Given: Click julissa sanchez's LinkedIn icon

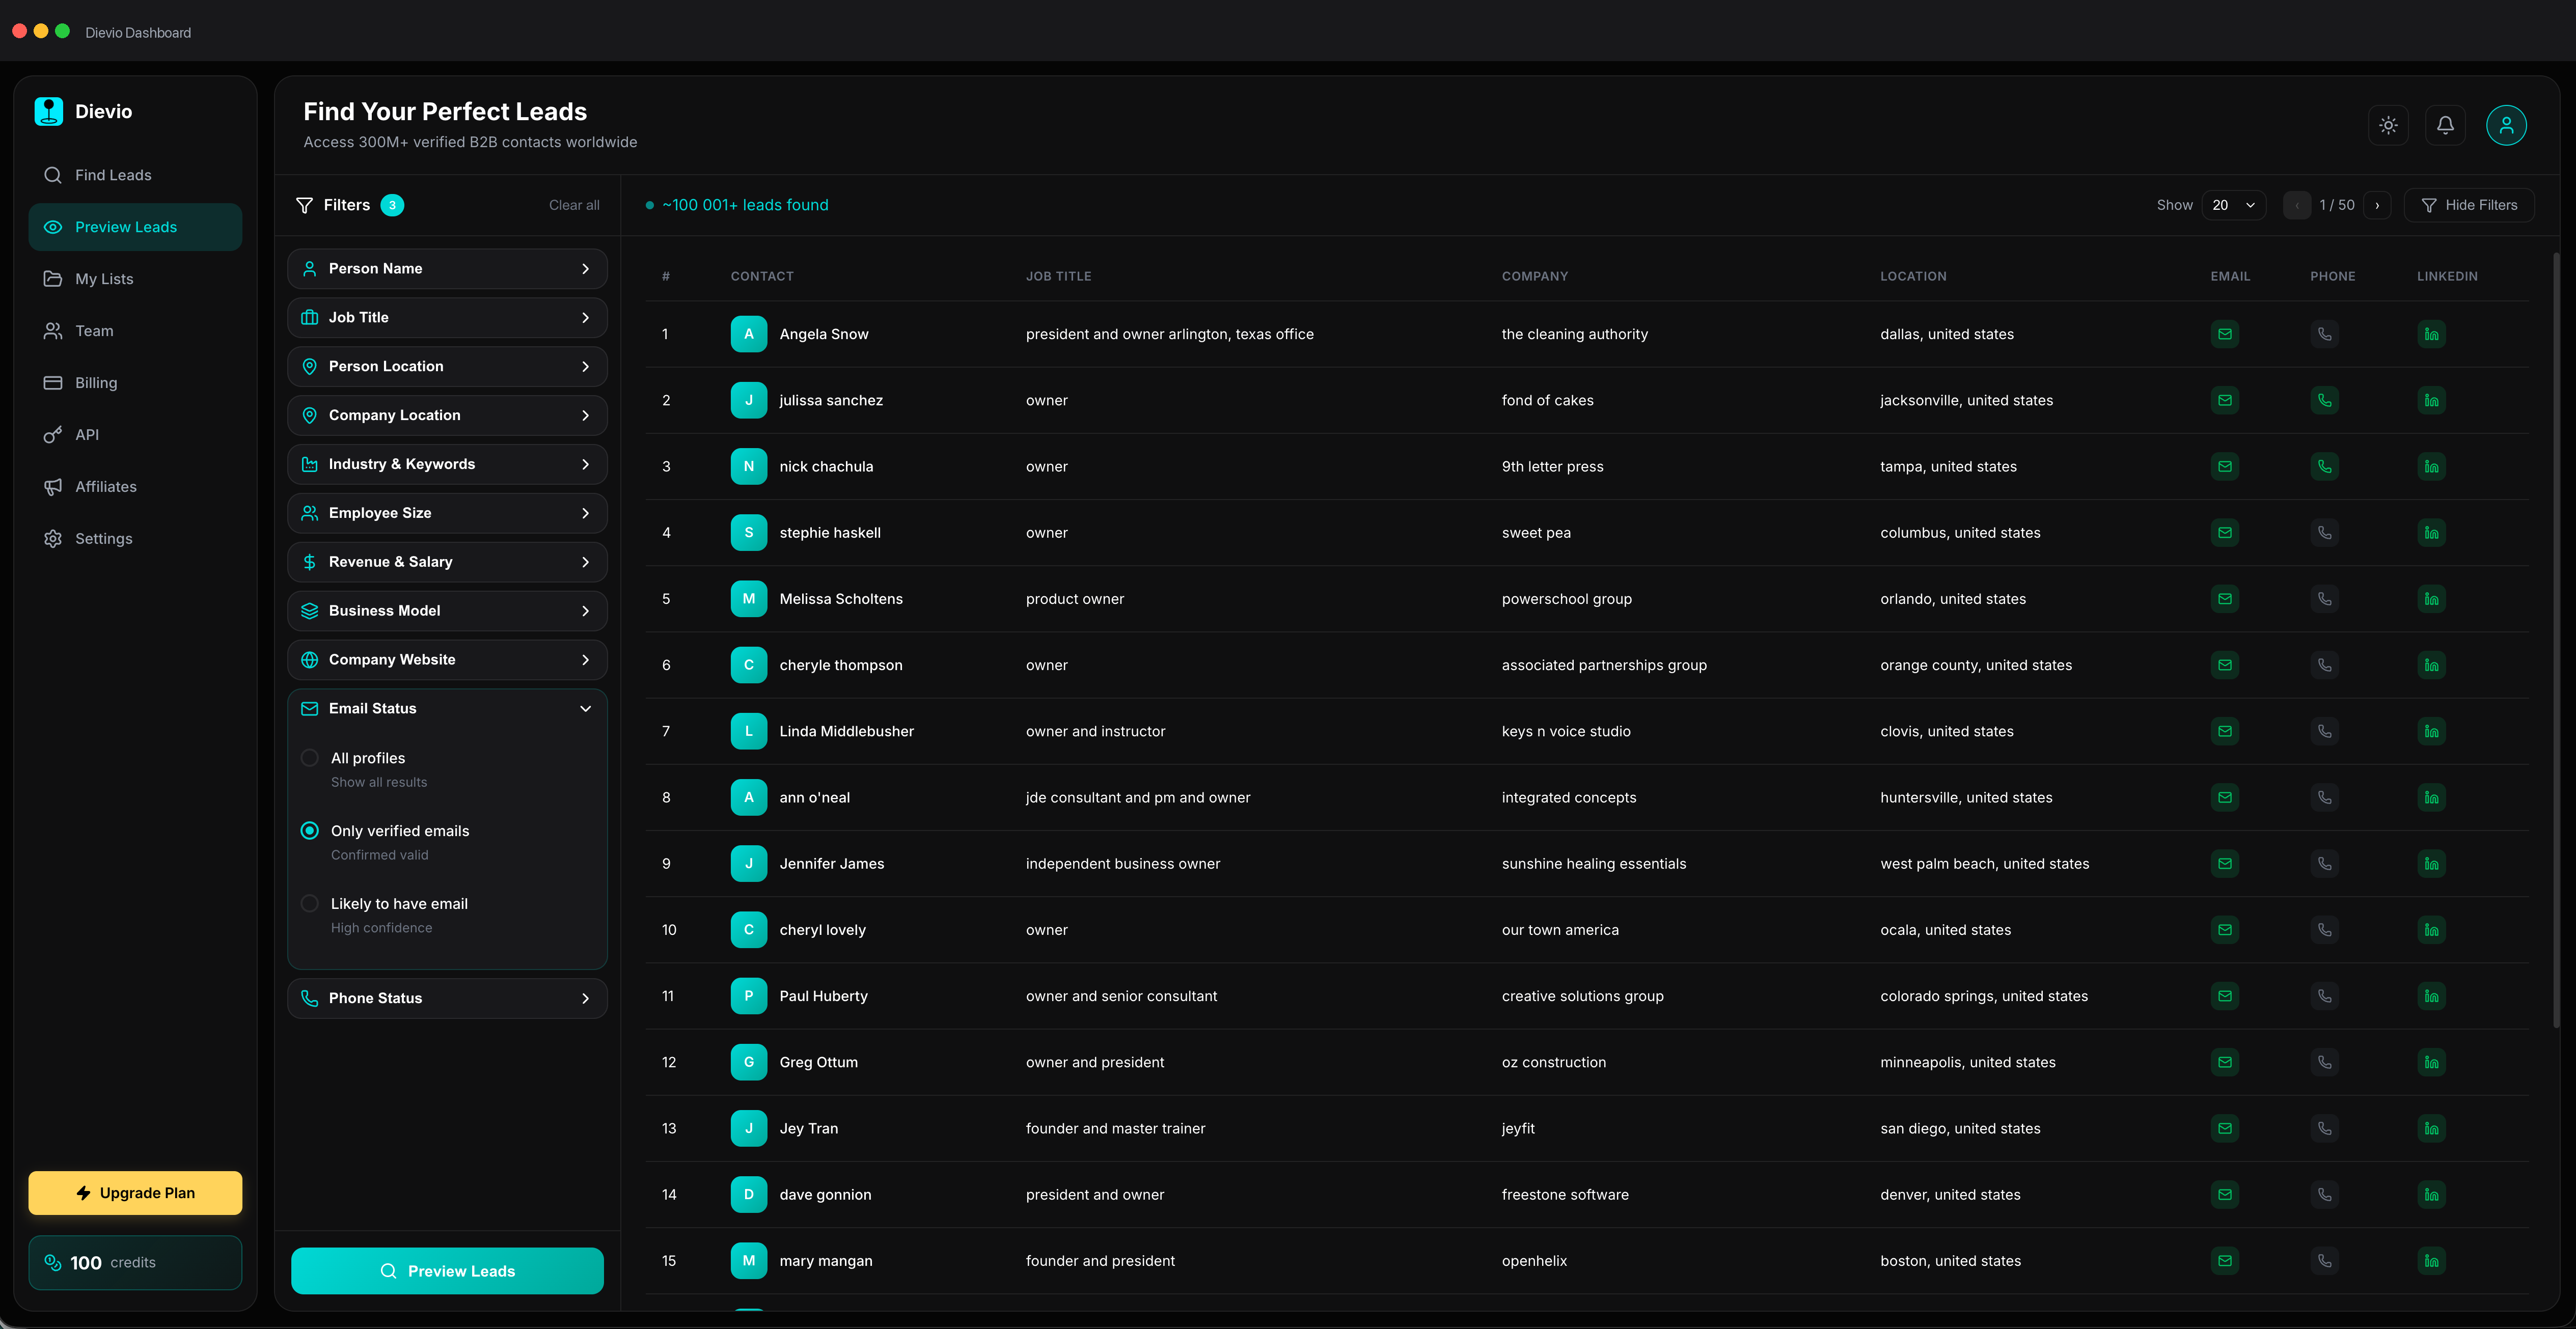Looking at the screenshot, I should coord(2432,399).
